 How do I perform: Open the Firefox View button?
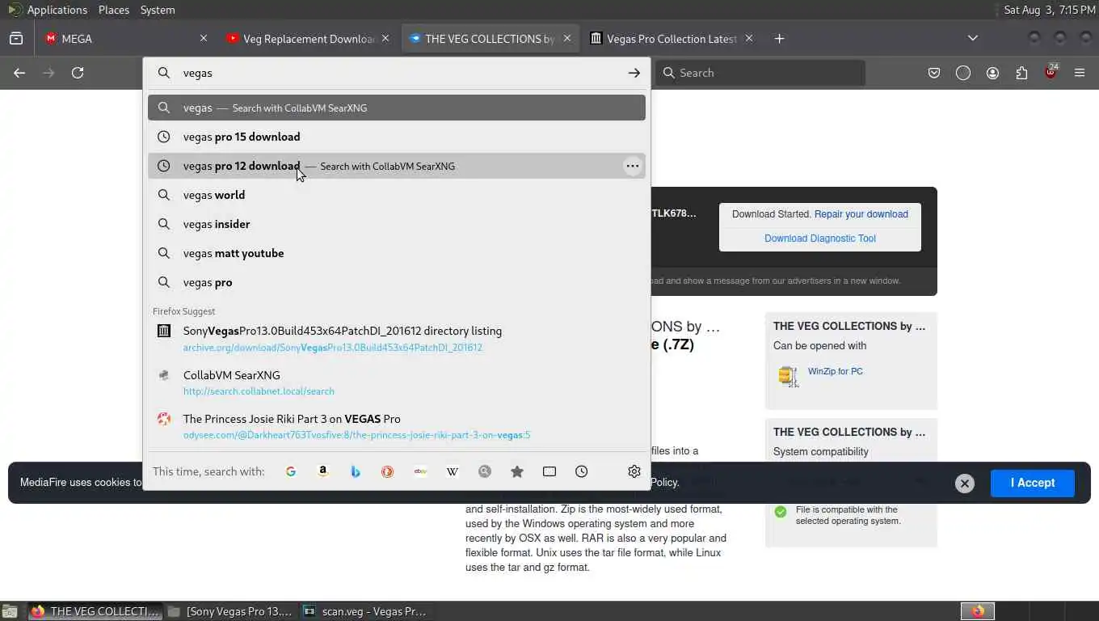[16, 38]
